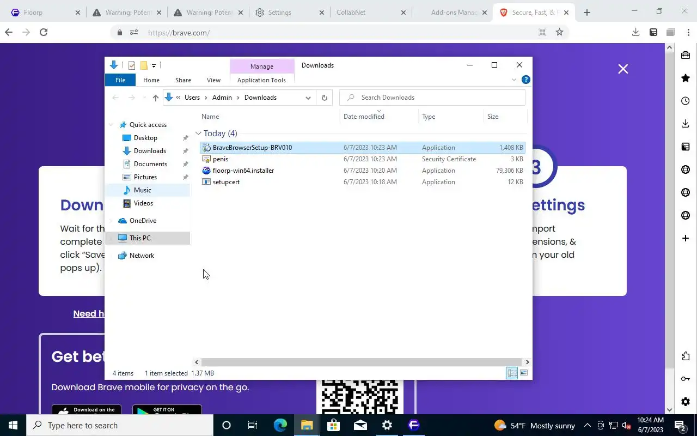Open the Share ribbon tab

coord(183,80)
